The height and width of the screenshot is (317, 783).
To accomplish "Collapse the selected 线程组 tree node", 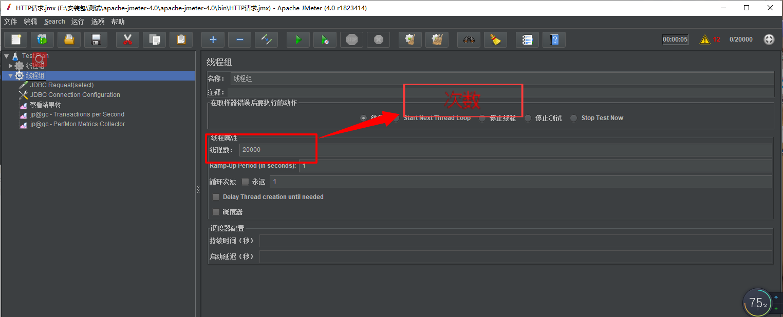I will [10, 76].
